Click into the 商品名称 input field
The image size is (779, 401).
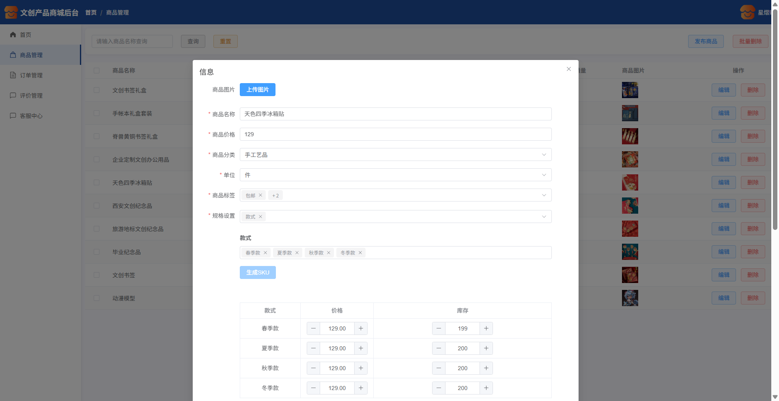click(x=395, y=114)
